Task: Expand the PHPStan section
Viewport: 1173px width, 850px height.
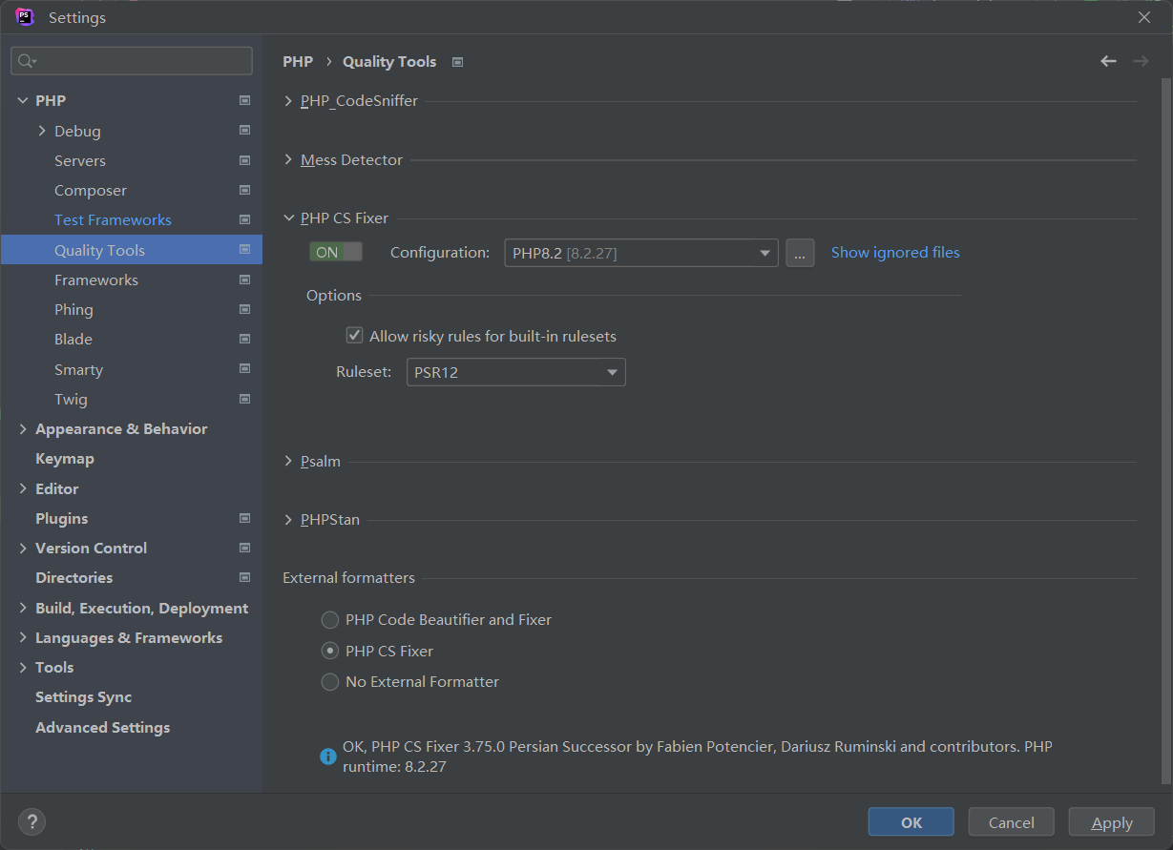Action: pos(288,520)
